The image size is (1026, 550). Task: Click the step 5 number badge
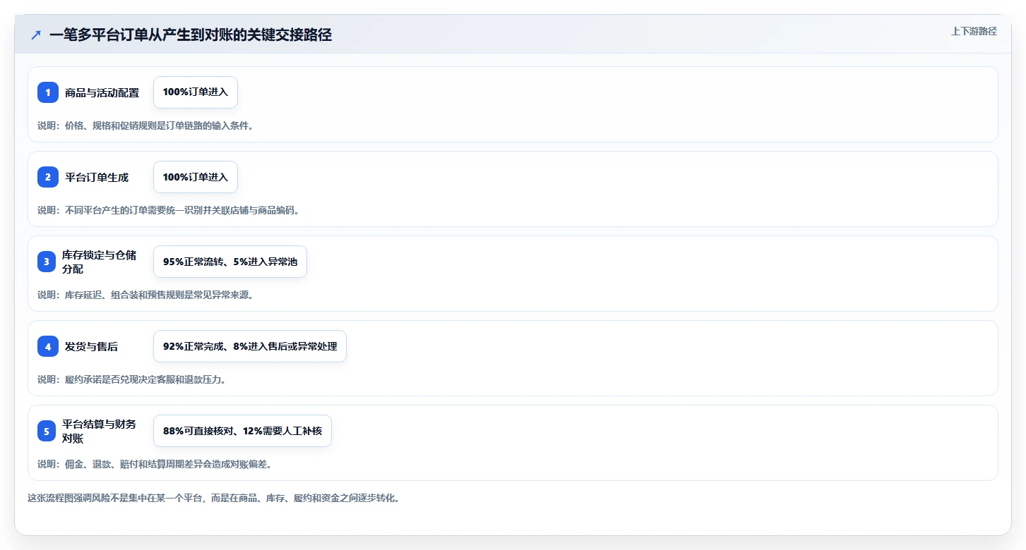(48, 431)
